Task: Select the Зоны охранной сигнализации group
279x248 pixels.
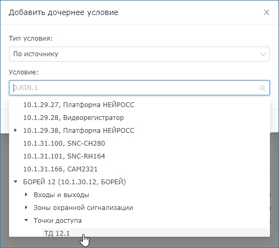Action: coord(83,208)
